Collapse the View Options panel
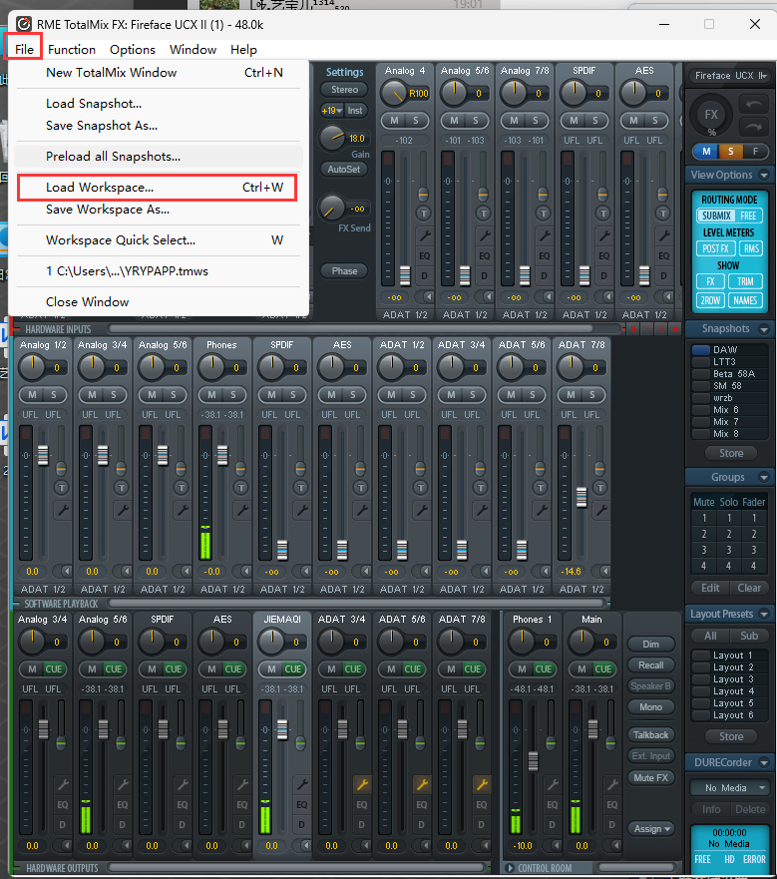This screenshot has width=777, height=879. click(764, 175)
